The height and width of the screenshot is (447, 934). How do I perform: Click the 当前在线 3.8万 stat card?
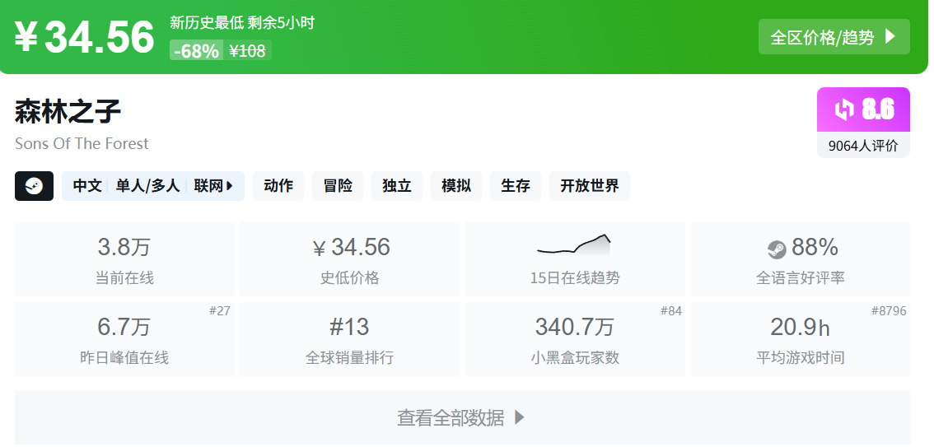(x=124, y=259)
